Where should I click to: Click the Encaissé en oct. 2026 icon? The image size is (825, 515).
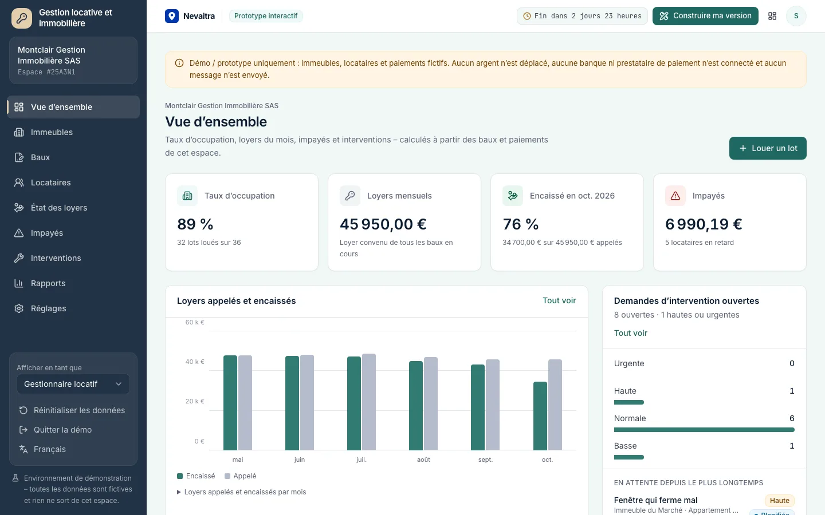(x=513, y=196)
